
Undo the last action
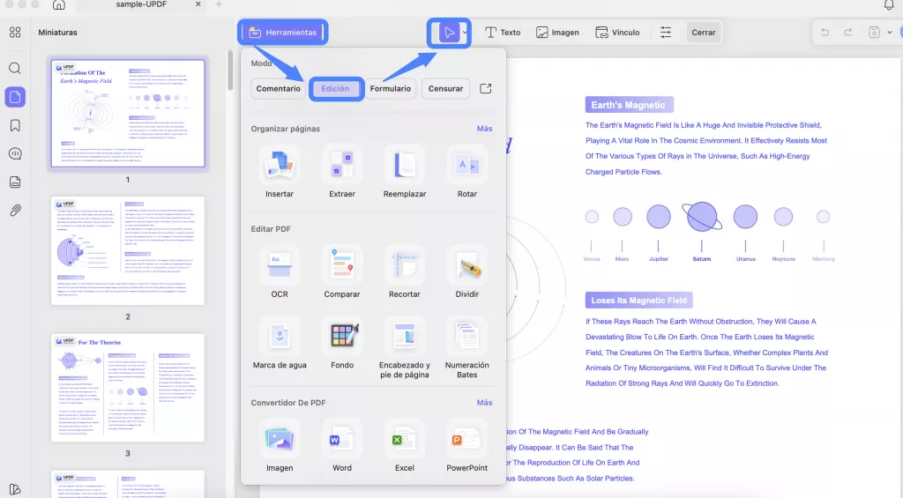click(825, 33)
